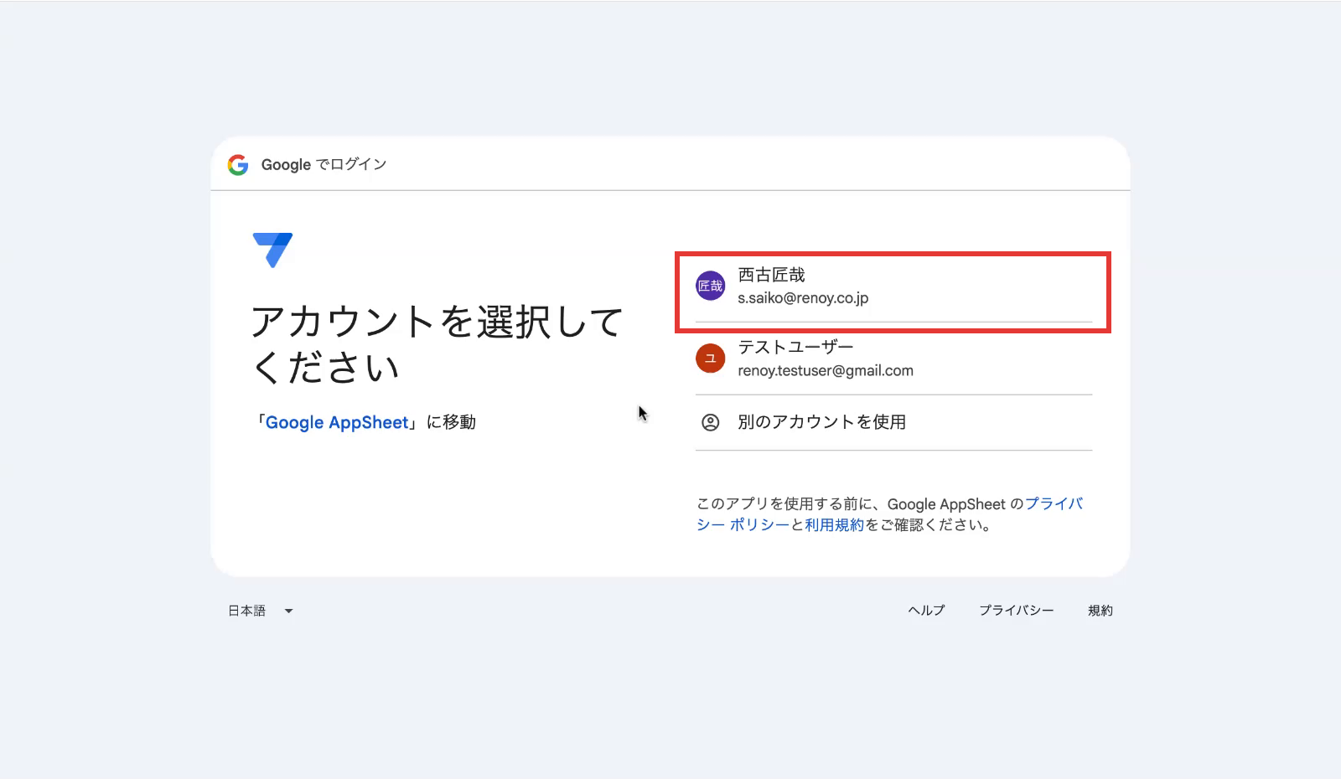Choose the 西古匠哉 account name

click(x=771, y=275)
